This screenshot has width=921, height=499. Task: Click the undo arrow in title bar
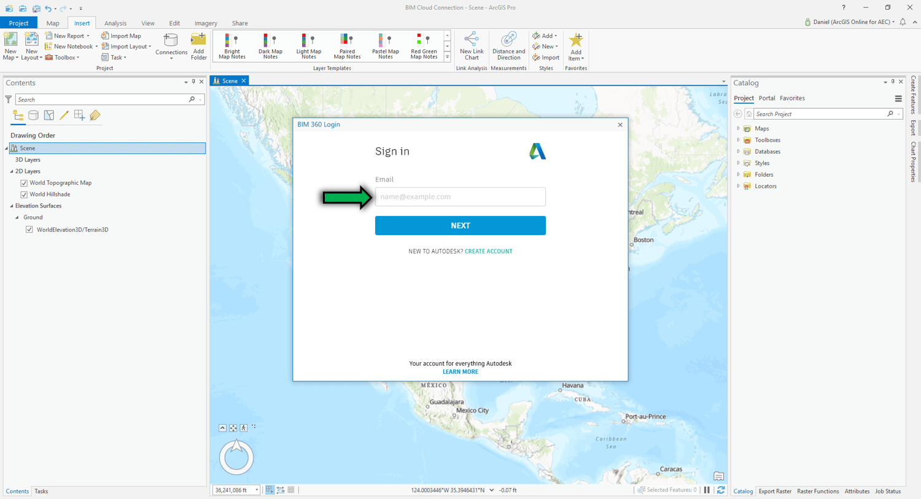coord(48,9)
